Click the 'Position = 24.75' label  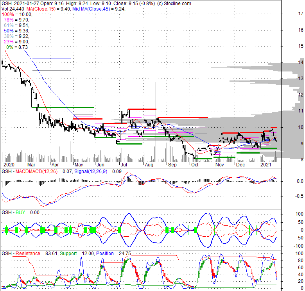pos(114,254)
